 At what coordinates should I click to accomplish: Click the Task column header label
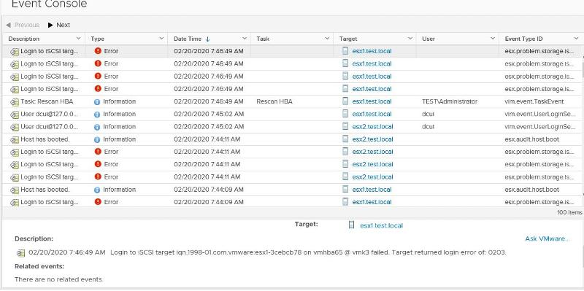(x=263, y=39)
